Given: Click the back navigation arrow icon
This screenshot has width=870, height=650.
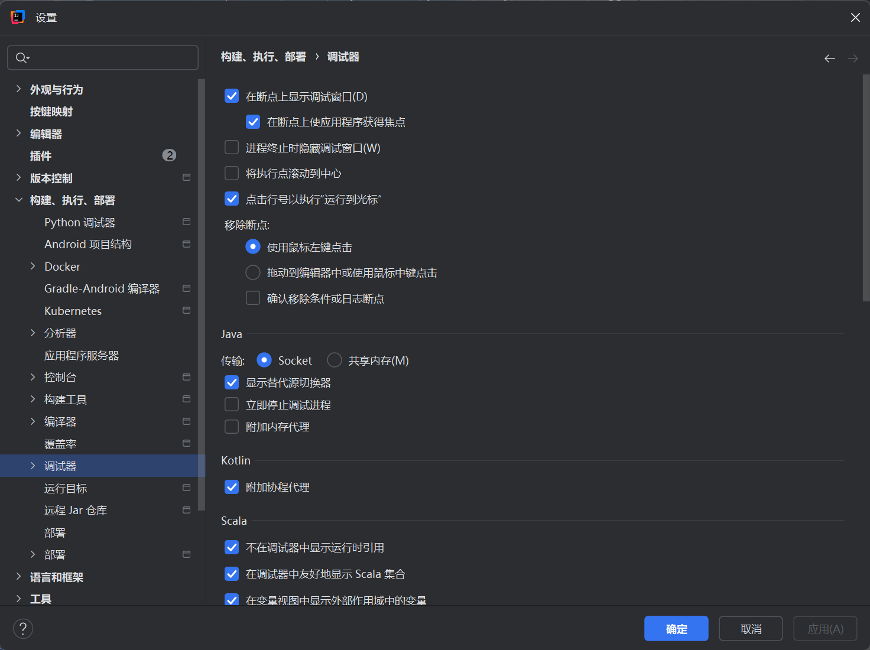Looking at the screenshot, I should 830,58.
